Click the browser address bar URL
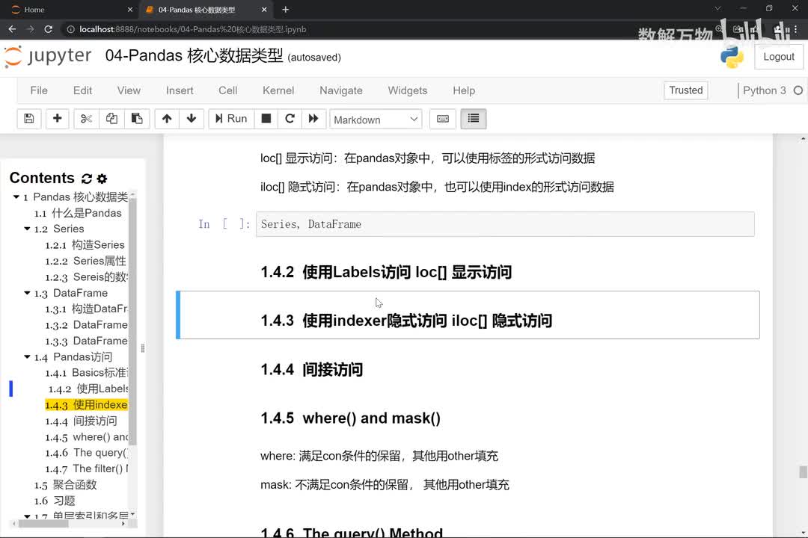The image size is (808, 538). (x=193, y=29)
